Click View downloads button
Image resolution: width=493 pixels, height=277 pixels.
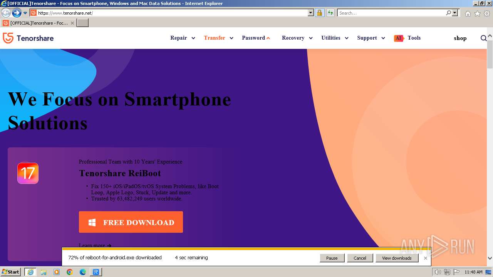coord(397,258)
